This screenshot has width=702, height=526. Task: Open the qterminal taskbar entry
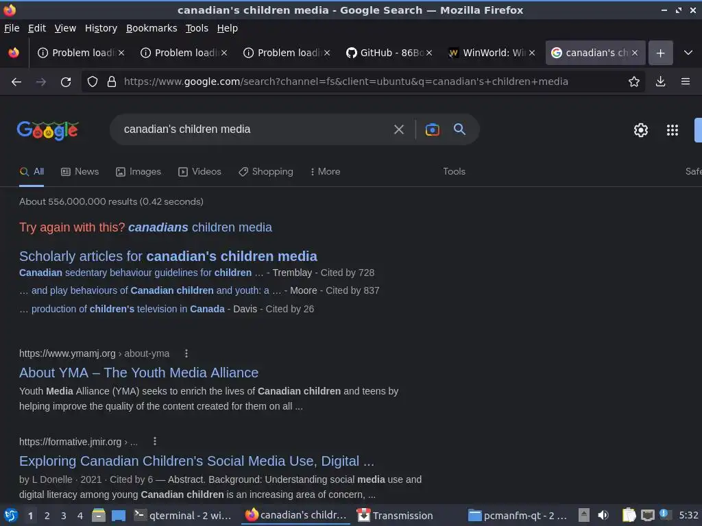click(x=184, y=516)
